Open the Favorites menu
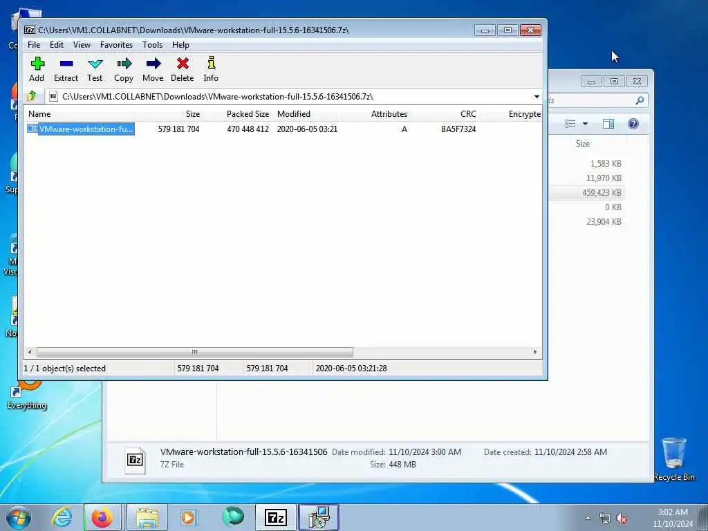The image size is (708, 531). pyautogui.click(x=116, y=45)
